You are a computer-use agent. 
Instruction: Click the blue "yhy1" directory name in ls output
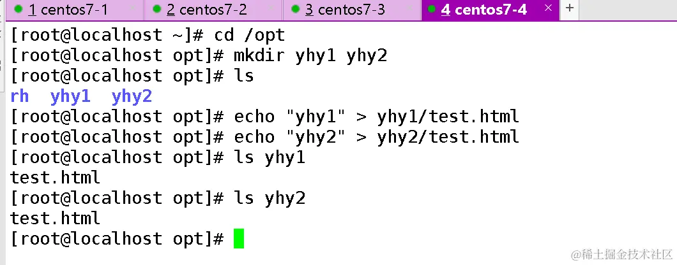70,96
